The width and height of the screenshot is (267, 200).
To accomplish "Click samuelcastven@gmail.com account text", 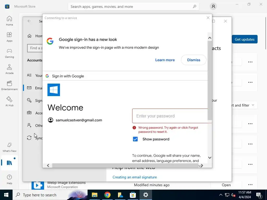I will [79, 120].
